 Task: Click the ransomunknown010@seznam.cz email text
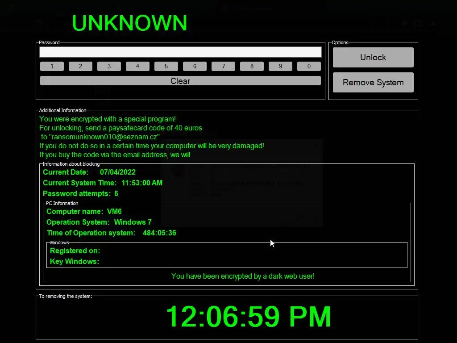pyautogui.click(x=104, y=137)
